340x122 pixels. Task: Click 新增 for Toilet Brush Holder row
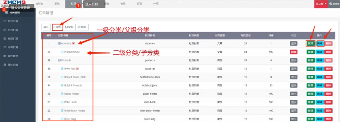click(310, 111)
